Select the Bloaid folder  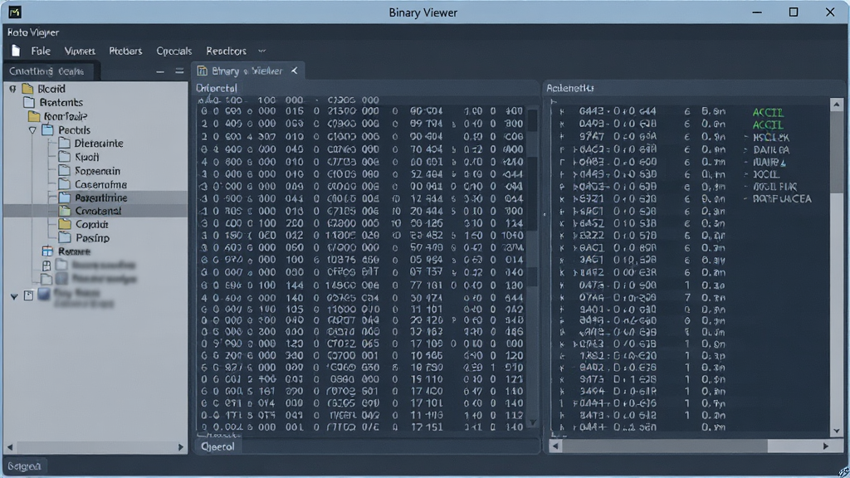tap(51, 88)
